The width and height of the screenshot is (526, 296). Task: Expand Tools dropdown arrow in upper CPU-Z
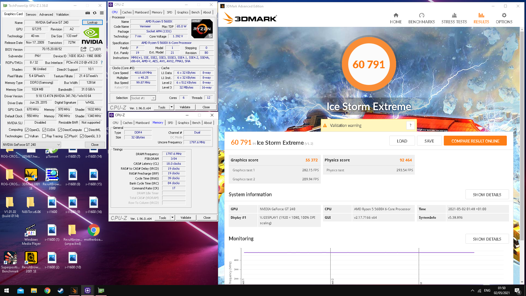tap(172, 107)
